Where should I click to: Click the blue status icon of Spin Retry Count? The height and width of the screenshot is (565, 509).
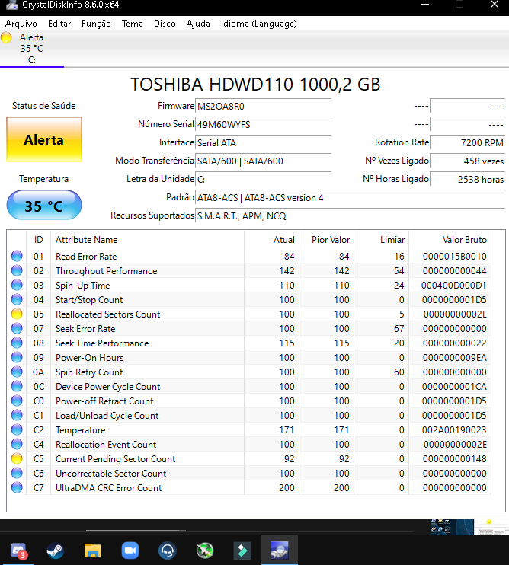(17, 372)
